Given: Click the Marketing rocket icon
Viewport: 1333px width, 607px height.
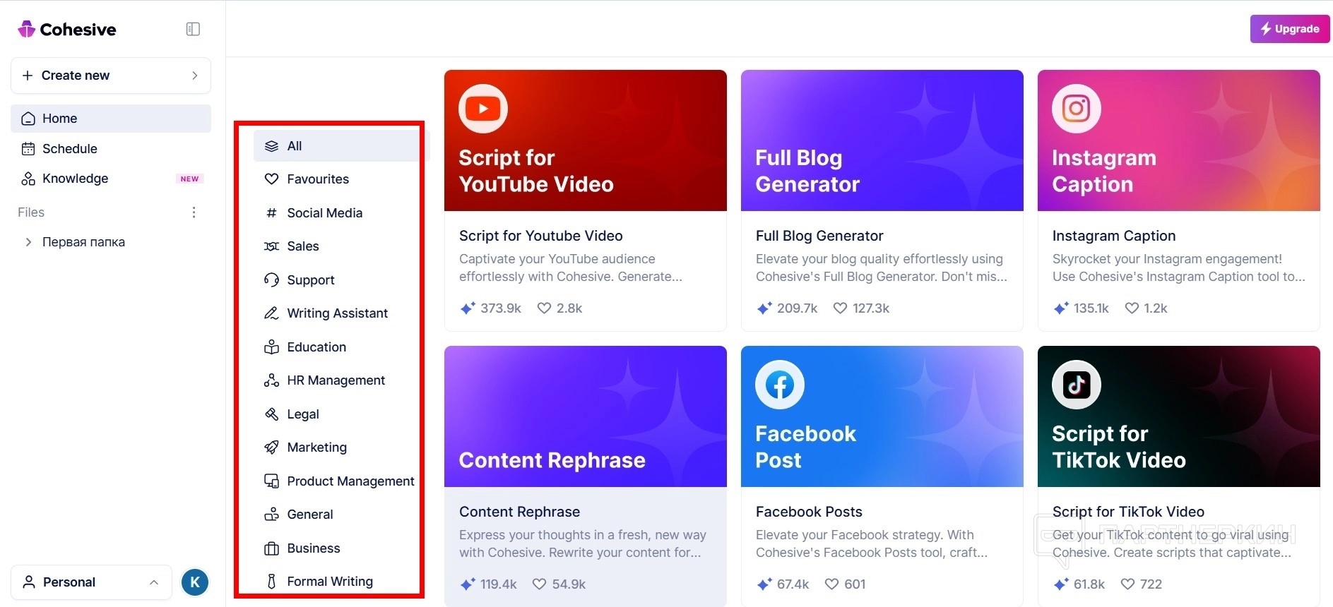Looking at the screenshot, I should coord(271,447).
